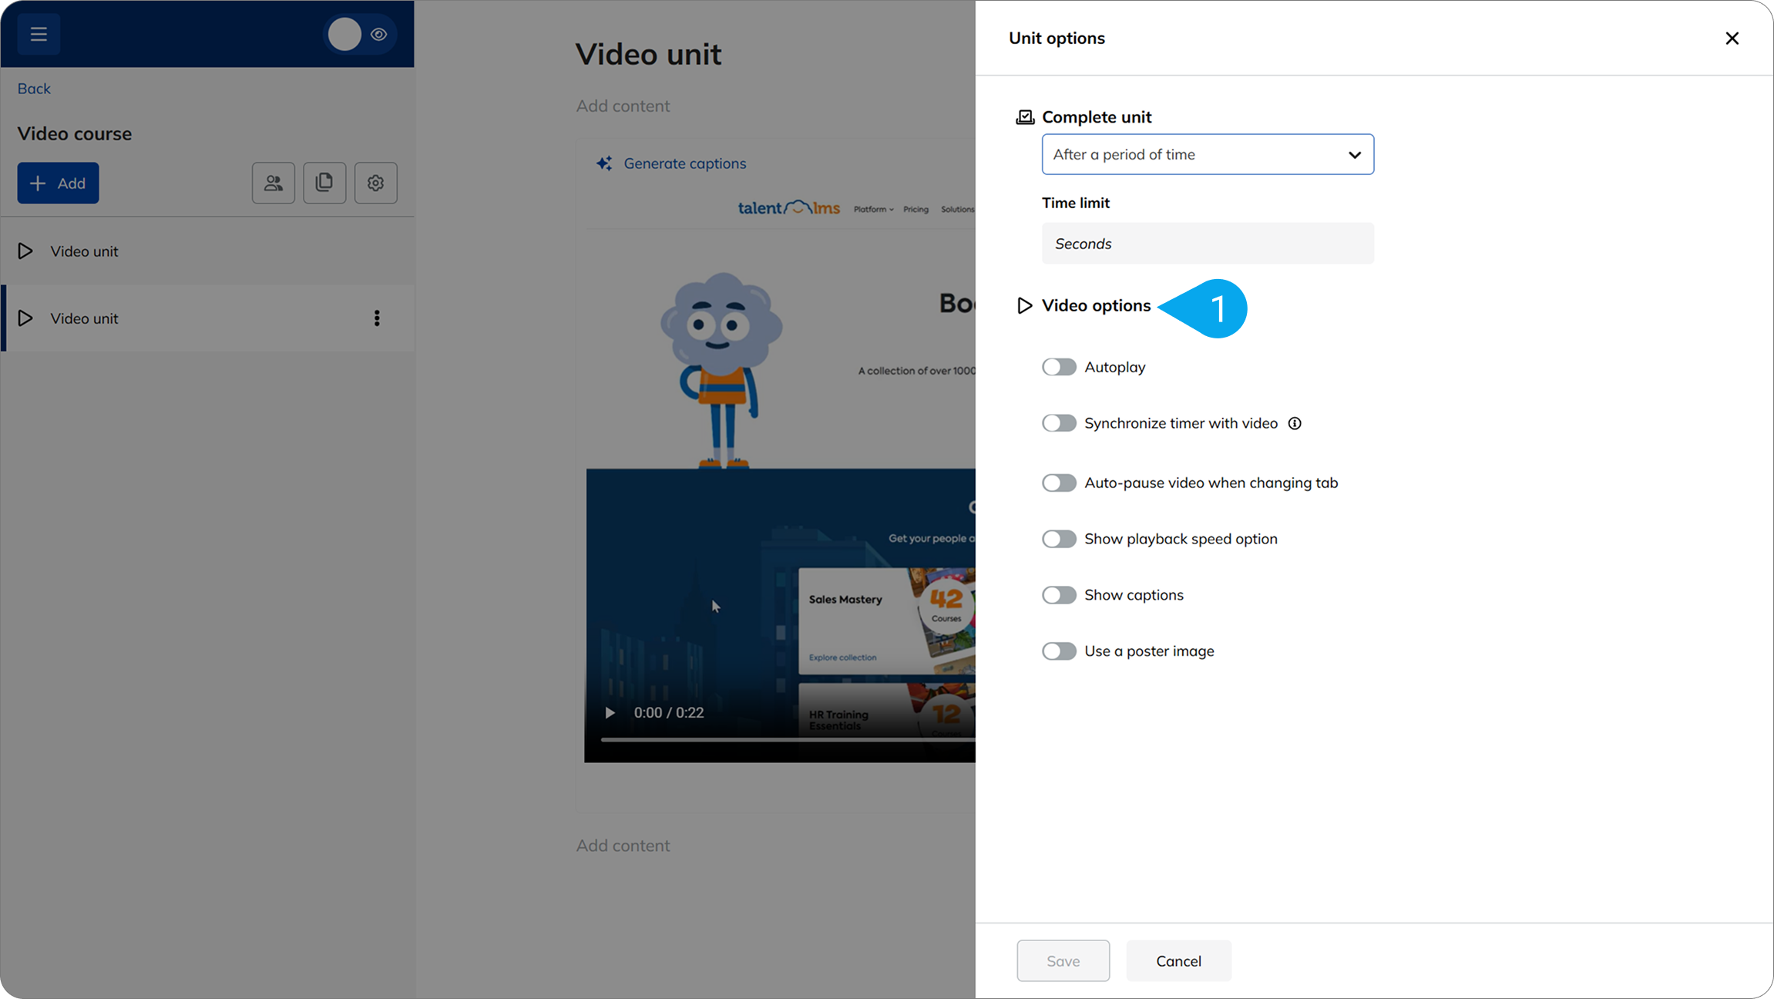
Task: Click the Cancel button
Action: tap(1178, 960)
